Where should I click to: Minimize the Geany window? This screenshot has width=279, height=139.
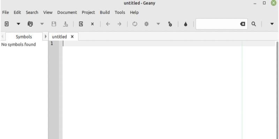coord(255,3)
